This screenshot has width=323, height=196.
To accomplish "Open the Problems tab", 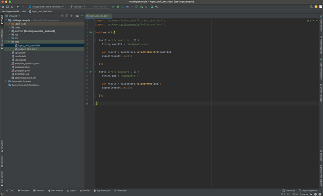I will 24,191.
